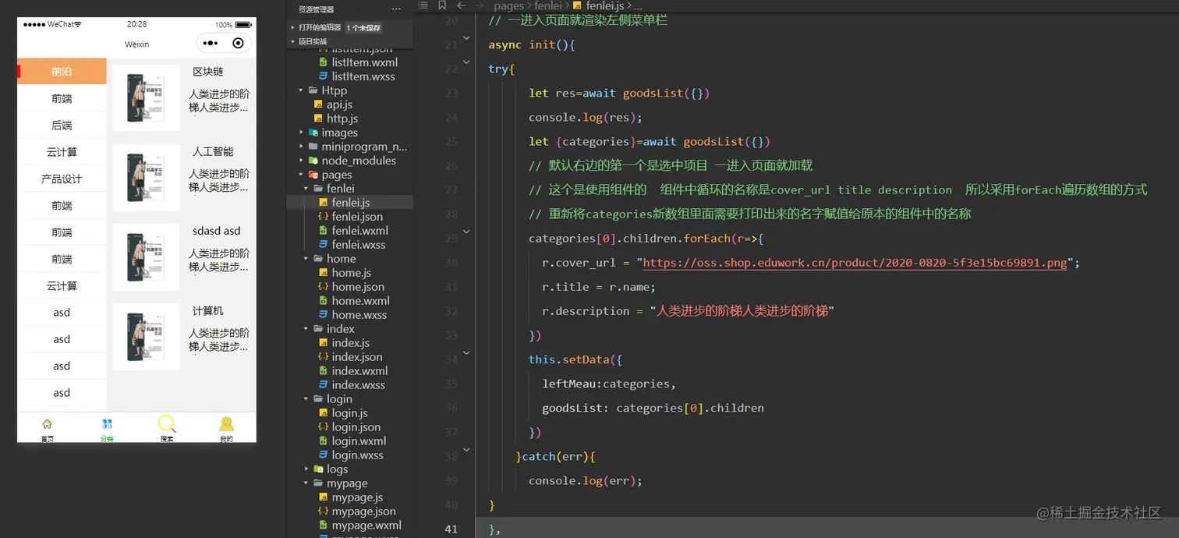
Task: Click the logs folder icon
Action: click(318, 469)
